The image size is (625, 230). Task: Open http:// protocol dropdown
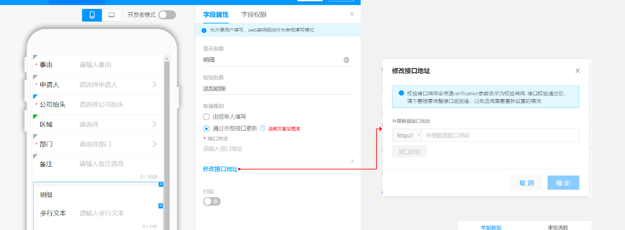[x=407, y=135]
